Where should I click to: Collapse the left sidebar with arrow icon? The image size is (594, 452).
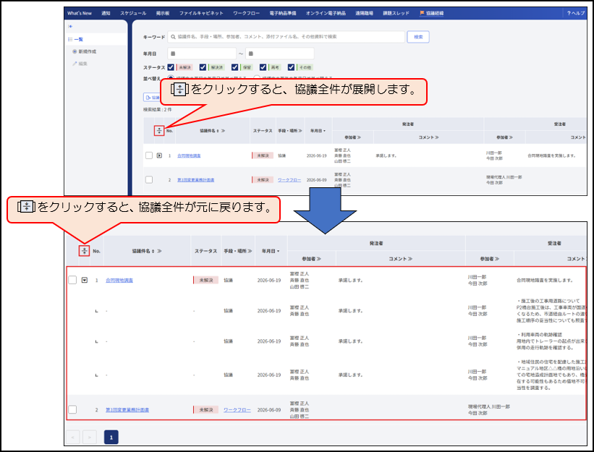coord(70,27)
